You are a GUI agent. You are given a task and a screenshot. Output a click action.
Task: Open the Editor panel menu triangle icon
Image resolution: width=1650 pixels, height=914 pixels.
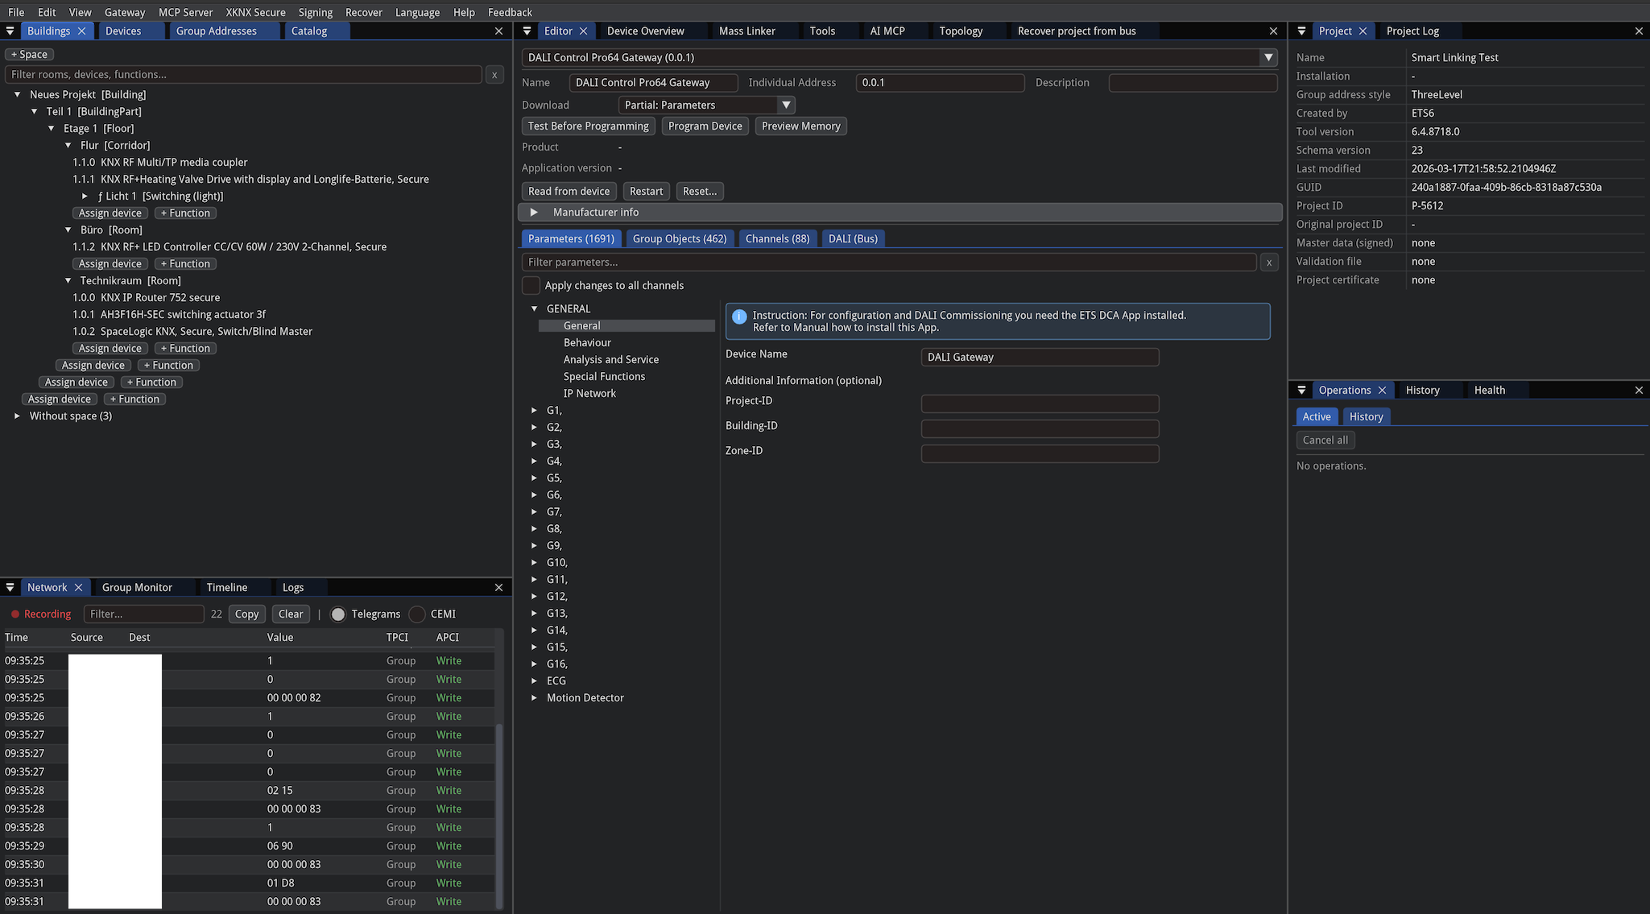tap(527, 31)
